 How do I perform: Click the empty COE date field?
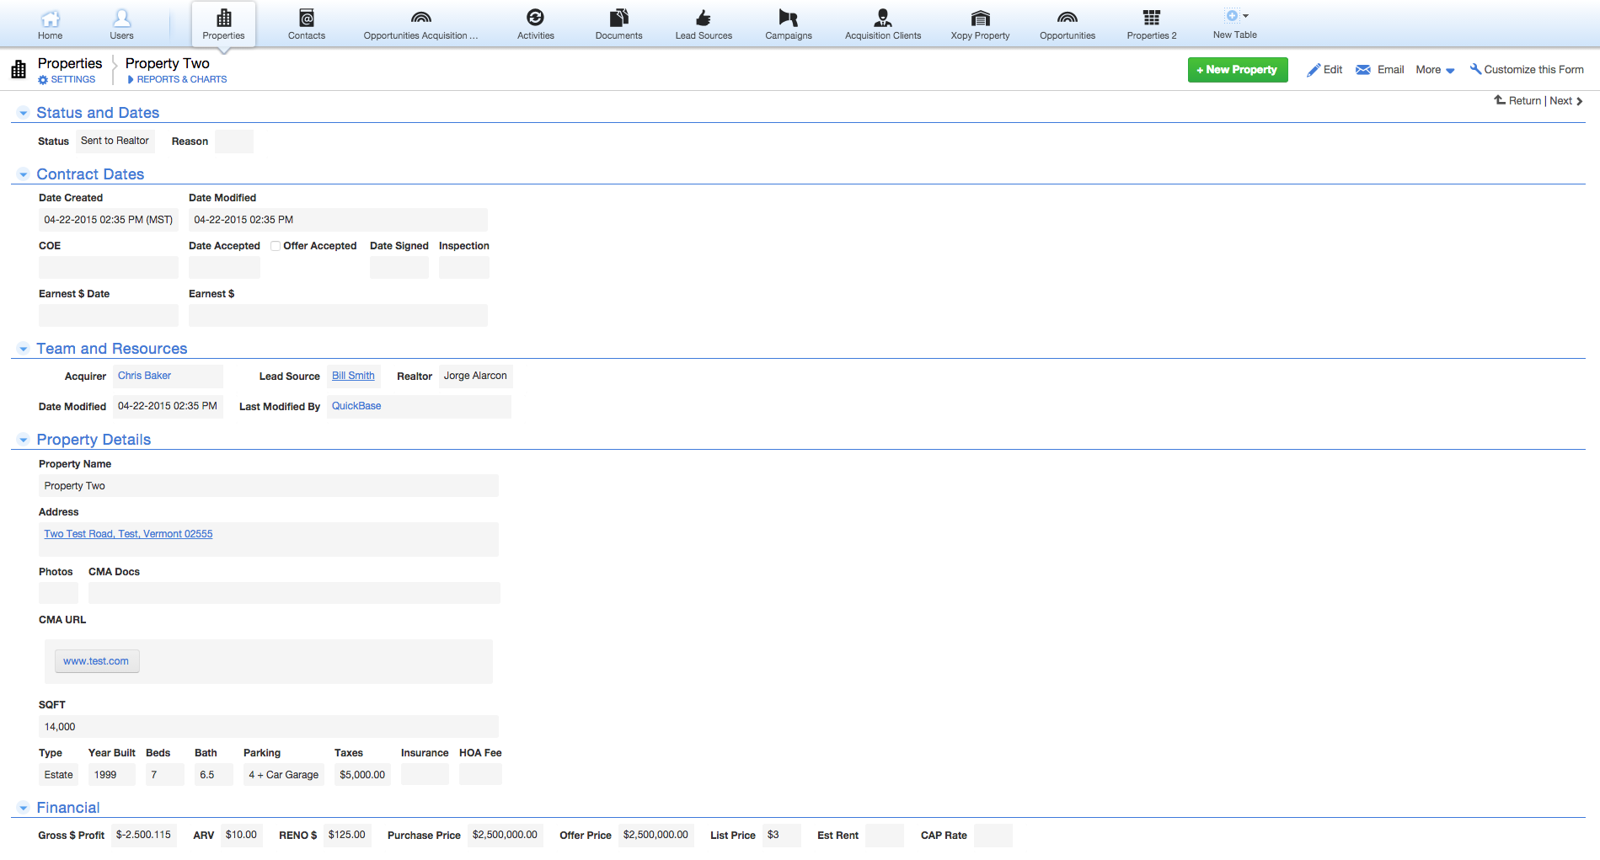click(109, 268)
